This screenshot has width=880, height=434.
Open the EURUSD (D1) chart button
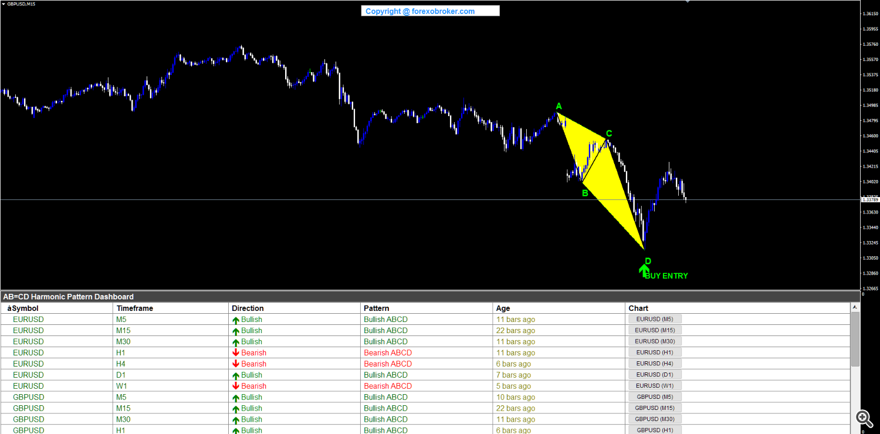(x=655, y=374)
